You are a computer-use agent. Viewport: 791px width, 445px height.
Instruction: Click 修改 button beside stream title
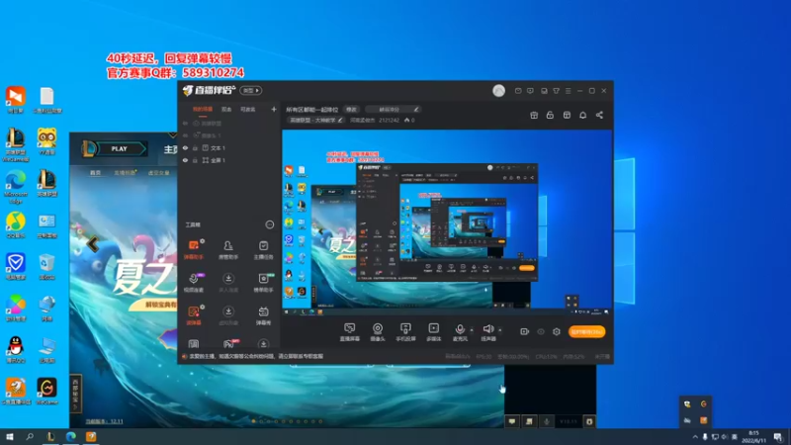tap(351, 110)
